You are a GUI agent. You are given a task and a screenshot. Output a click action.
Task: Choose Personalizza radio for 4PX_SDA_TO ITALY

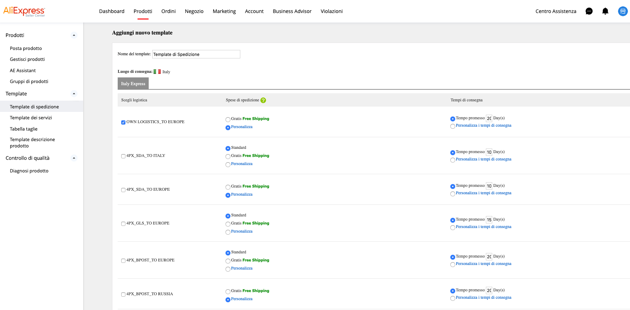click(x=228, y=165)
